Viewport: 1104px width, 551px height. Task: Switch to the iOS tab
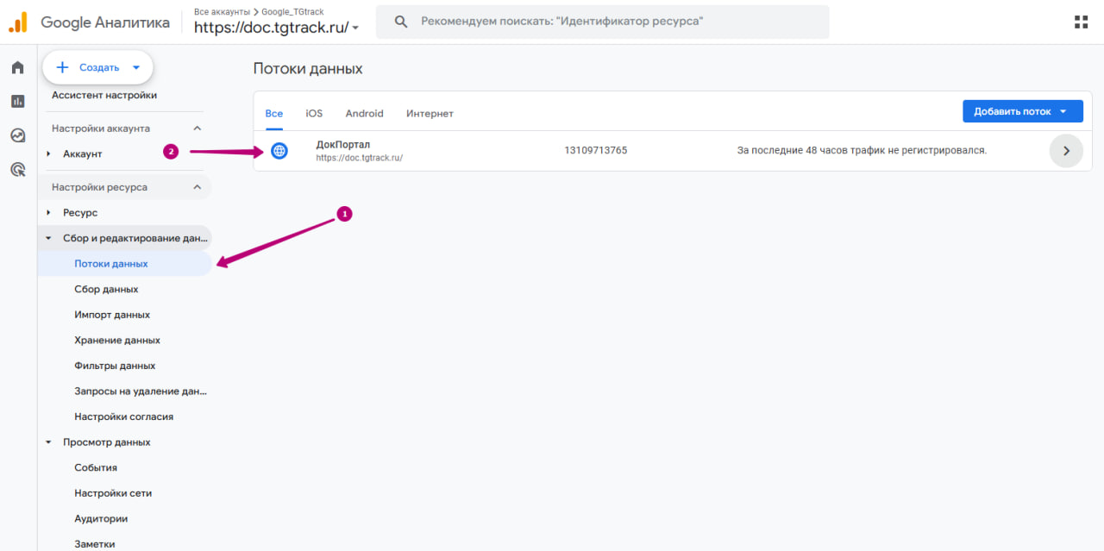tap(314, 114)
